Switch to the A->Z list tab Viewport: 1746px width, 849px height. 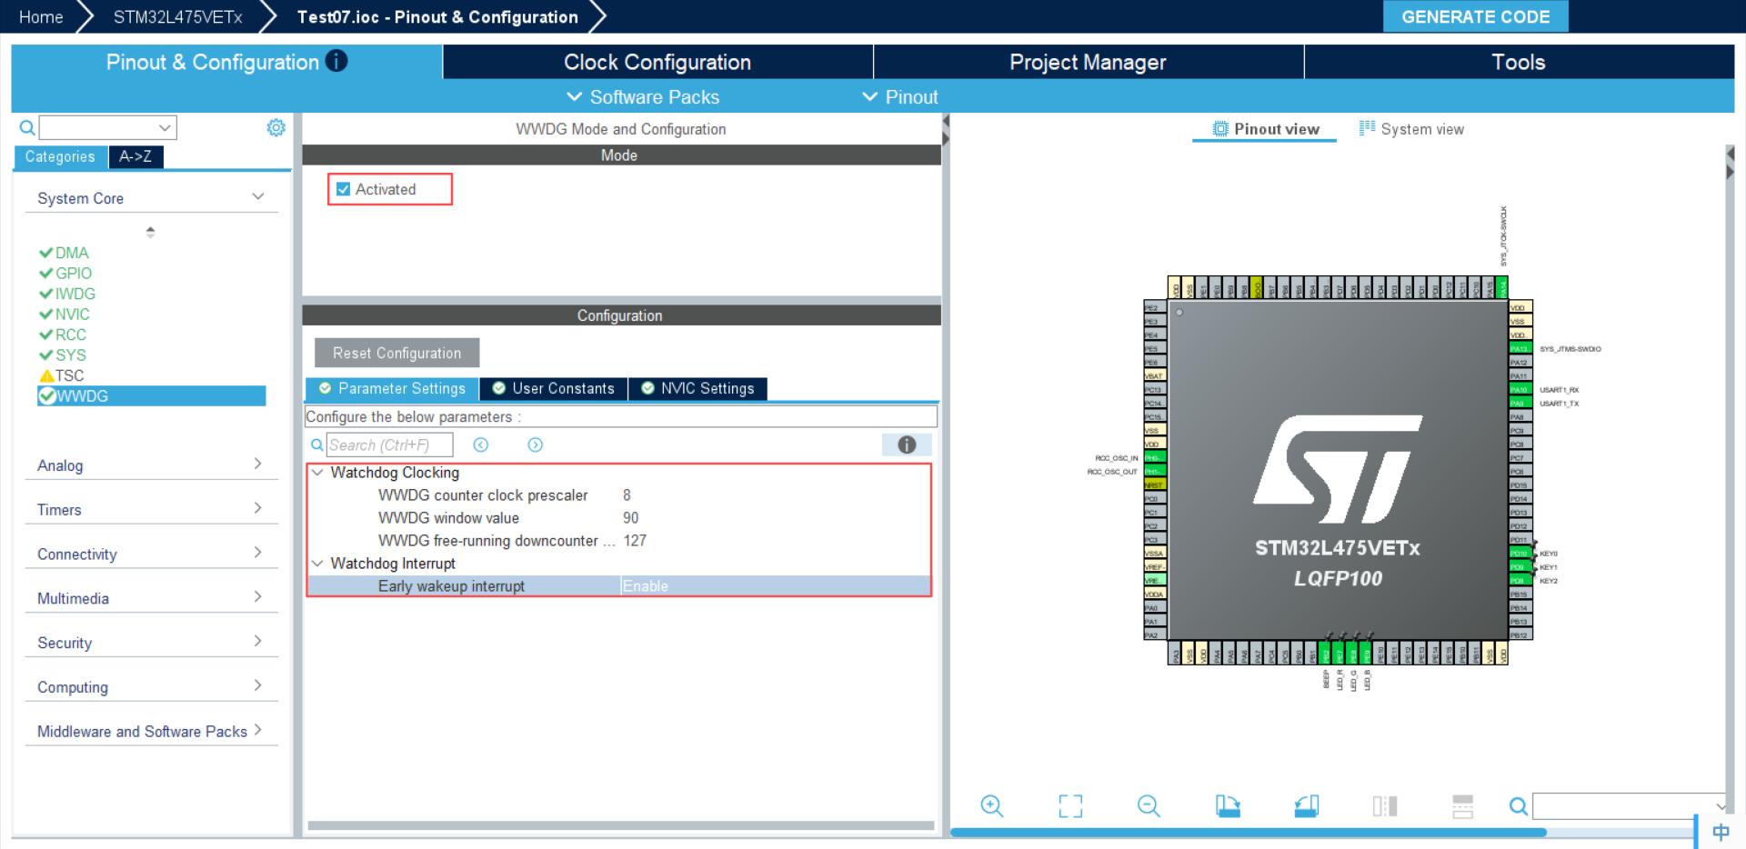pos(136,156)
